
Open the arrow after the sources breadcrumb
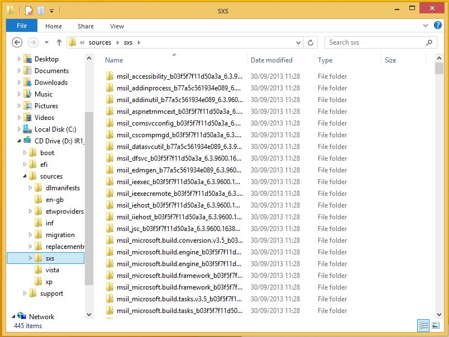click(x=117, y=42)
